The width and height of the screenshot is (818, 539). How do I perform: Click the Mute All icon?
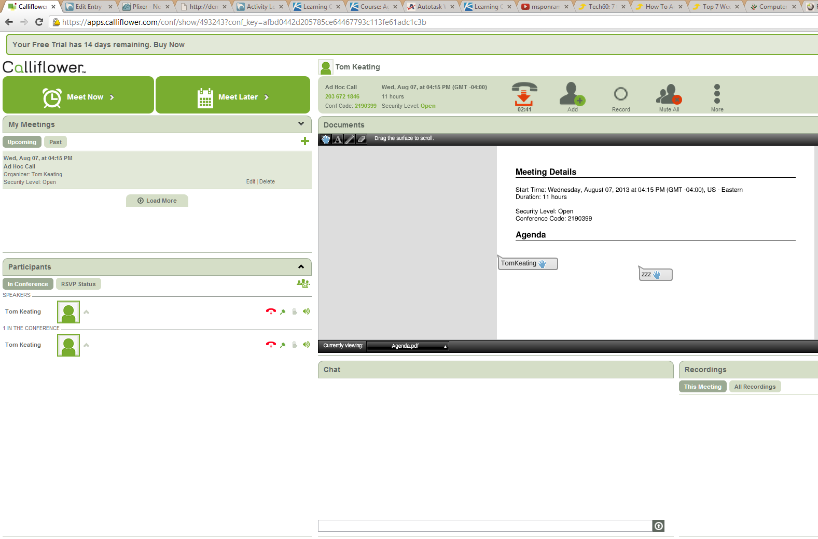point(669,95)
